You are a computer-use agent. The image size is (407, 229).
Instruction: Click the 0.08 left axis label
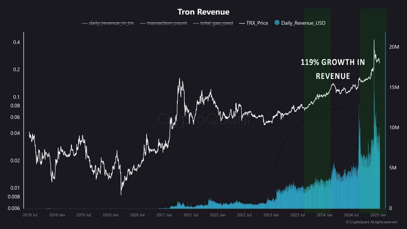point(15,106)
